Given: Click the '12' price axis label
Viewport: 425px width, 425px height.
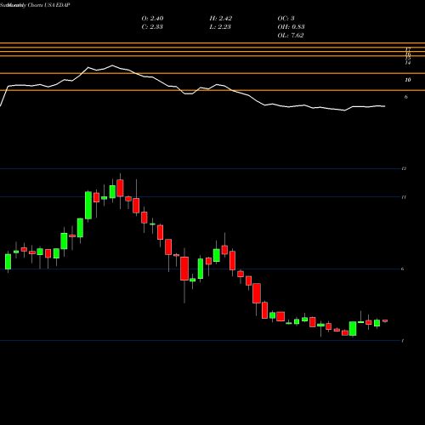Looking at the screenshot, I should click(x=404, y=168).
